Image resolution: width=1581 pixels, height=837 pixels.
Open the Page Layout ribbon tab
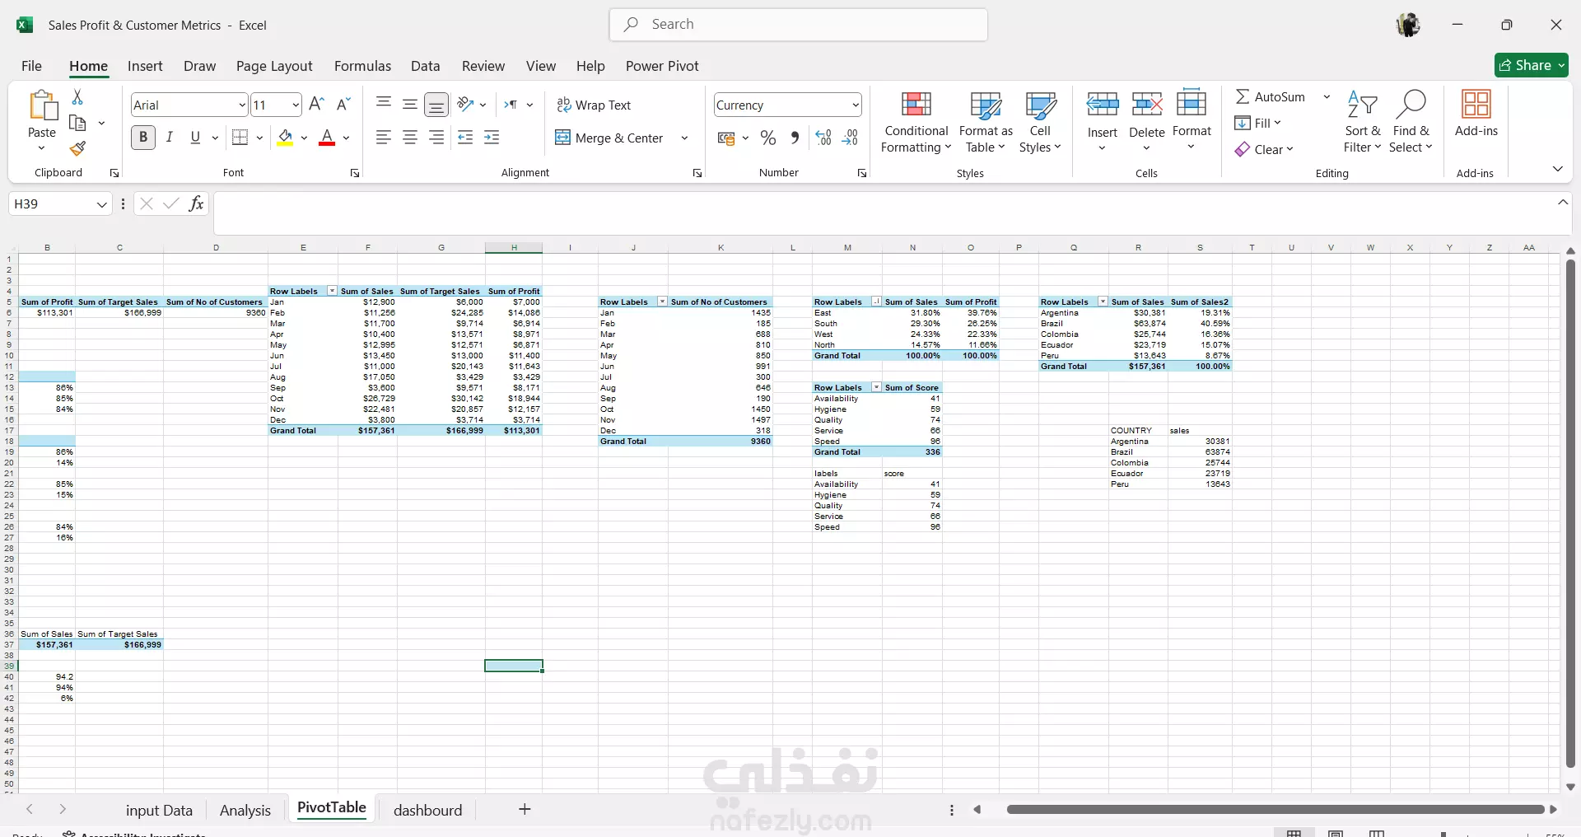(274, 66)
